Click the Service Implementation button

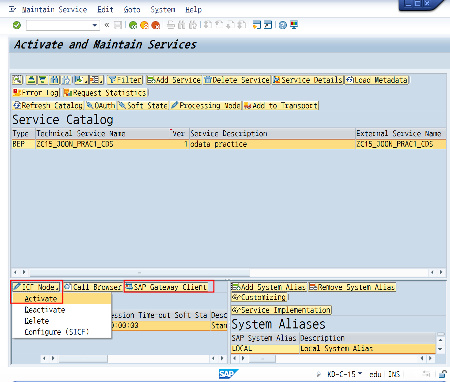click(281, 310)
